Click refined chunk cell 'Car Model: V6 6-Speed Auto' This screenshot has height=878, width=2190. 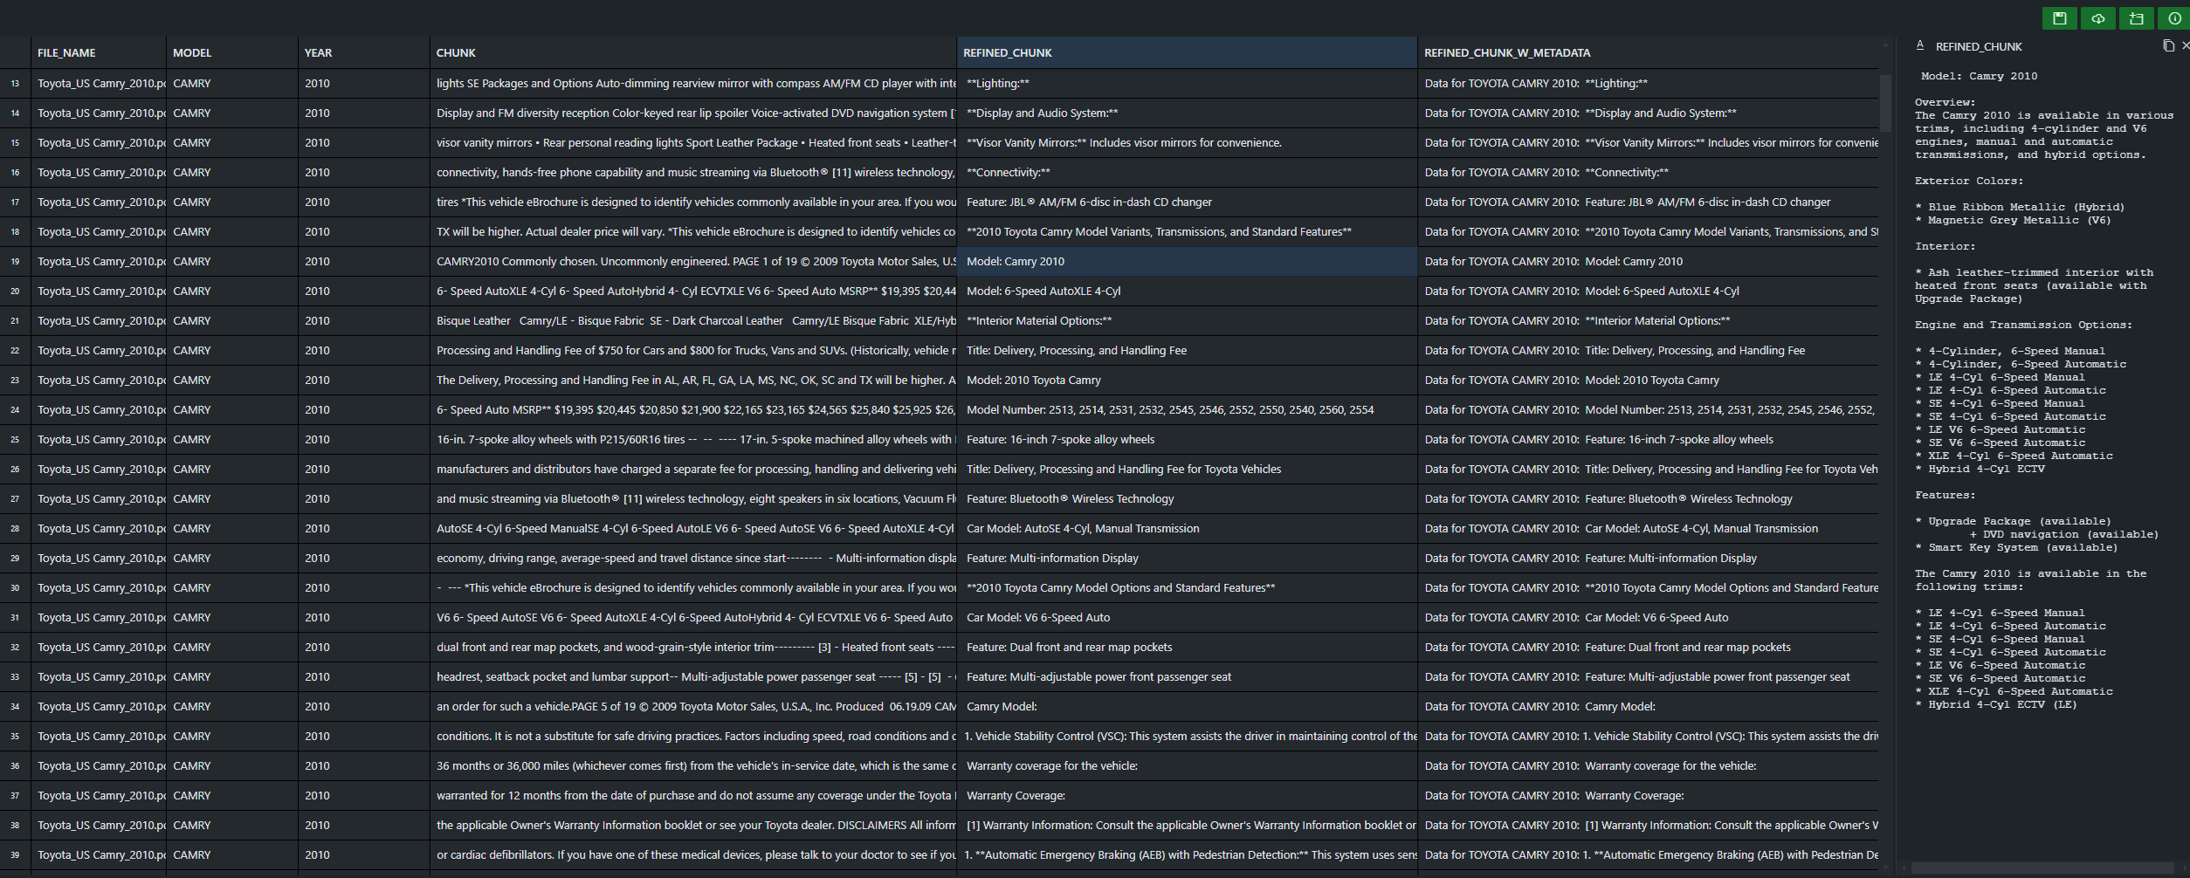[1187, 618]
